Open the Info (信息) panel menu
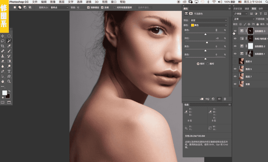Viewport: 268px width, 162px height. (x=229, y=105)
